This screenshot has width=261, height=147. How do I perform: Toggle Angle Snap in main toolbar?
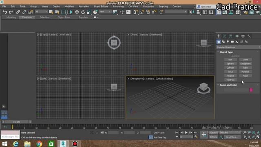point(142,12)
